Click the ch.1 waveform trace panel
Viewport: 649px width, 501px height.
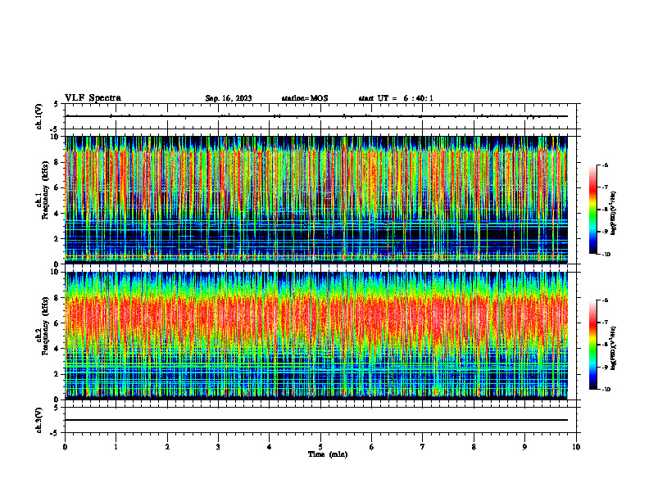(320, 116)
